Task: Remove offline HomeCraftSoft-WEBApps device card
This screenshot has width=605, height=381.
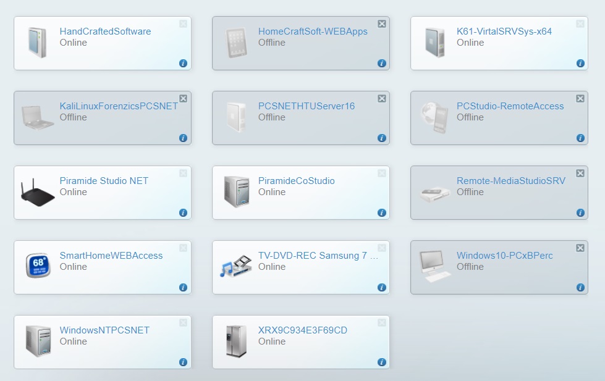Action: (x=381, y=24)
